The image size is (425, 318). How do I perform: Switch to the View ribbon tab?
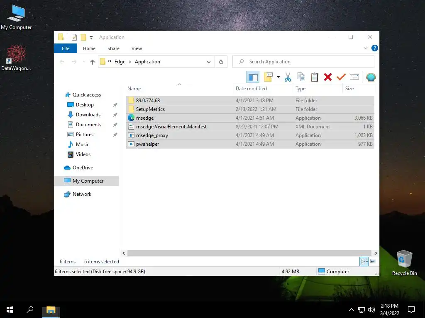(137, 48)
